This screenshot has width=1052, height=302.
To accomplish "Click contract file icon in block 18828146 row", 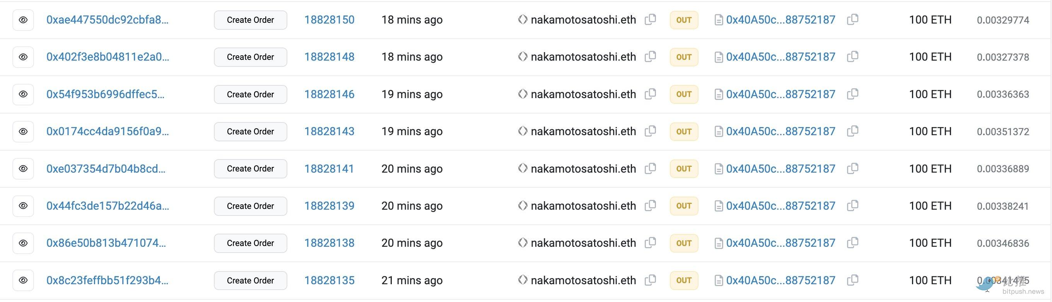I will [x=718, y=95].
